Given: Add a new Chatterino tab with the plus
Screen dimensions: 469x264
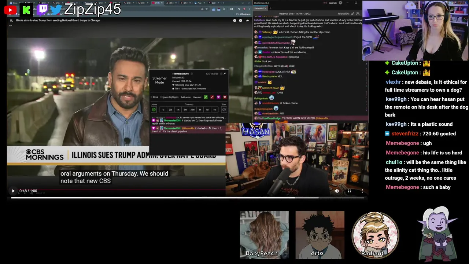Looking at the screenshot, I should pyautogui.click(x=270, y=8).
